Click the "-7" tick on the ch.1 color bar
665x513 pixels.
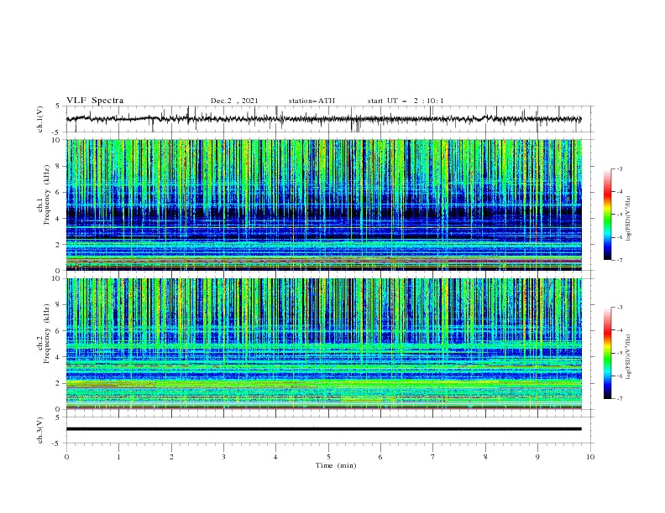pyautogui.click(x=619, y=260)
